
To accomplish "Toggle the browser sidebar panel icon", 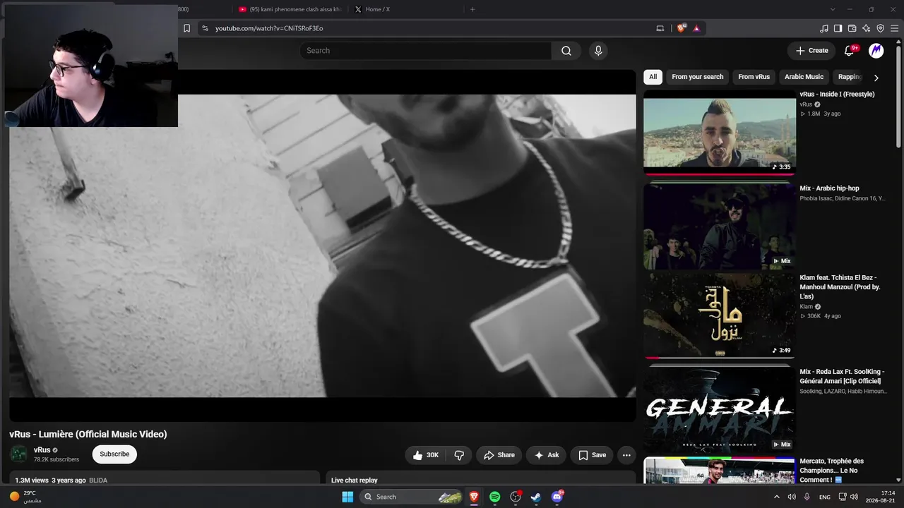I will tap(838, 28).
